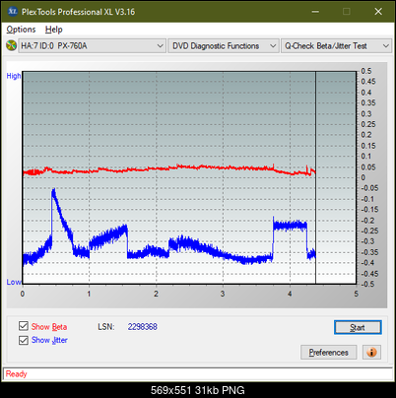
Task: Click the orange info icon button
Action: point(371,353)
